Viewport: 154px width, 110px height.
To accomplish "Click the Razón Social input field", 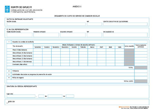I will point(46,24).
